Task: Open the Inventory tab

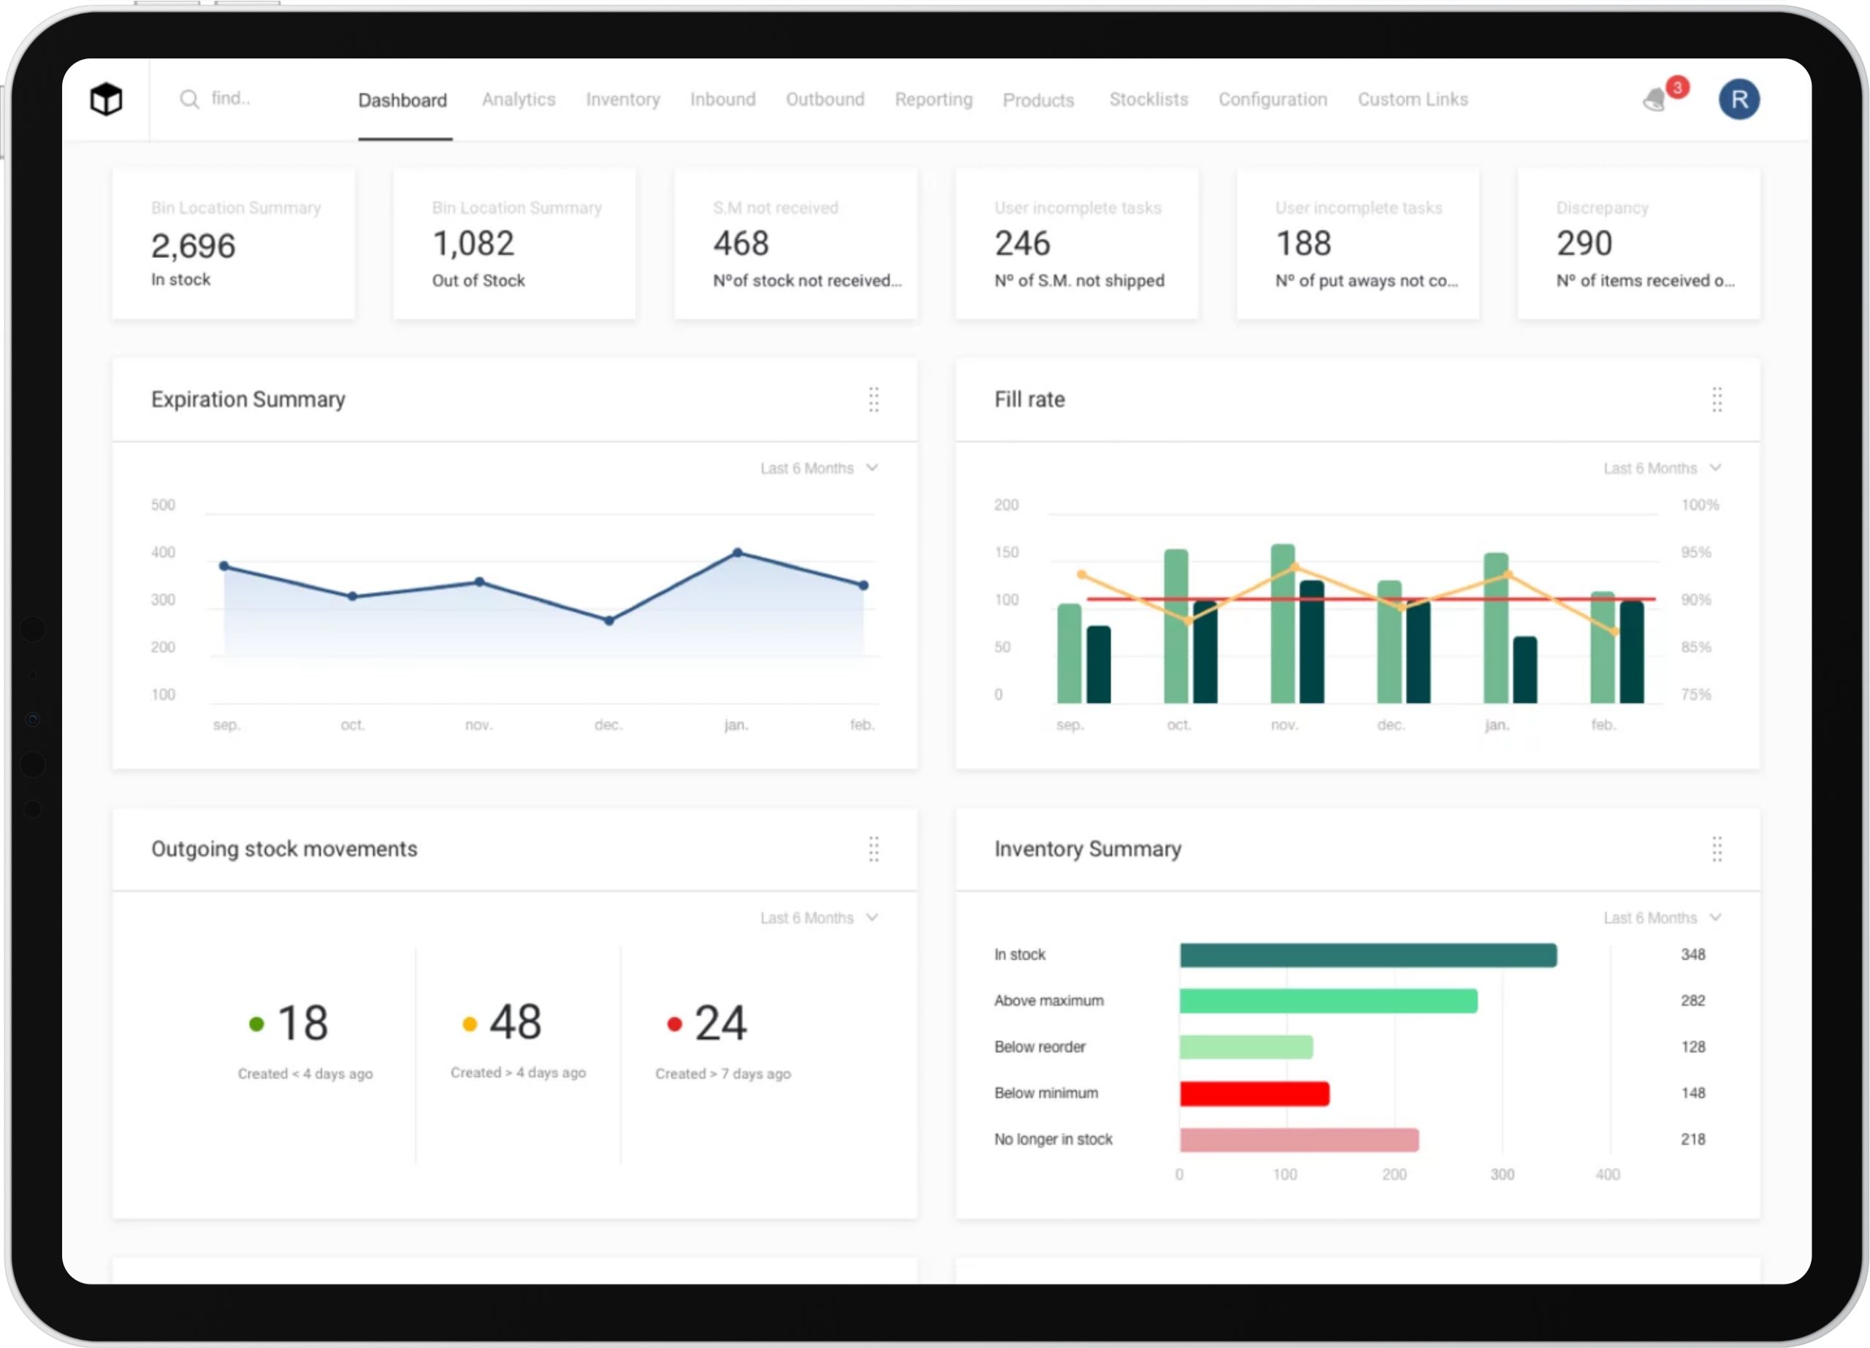Action: pos(622,100)
